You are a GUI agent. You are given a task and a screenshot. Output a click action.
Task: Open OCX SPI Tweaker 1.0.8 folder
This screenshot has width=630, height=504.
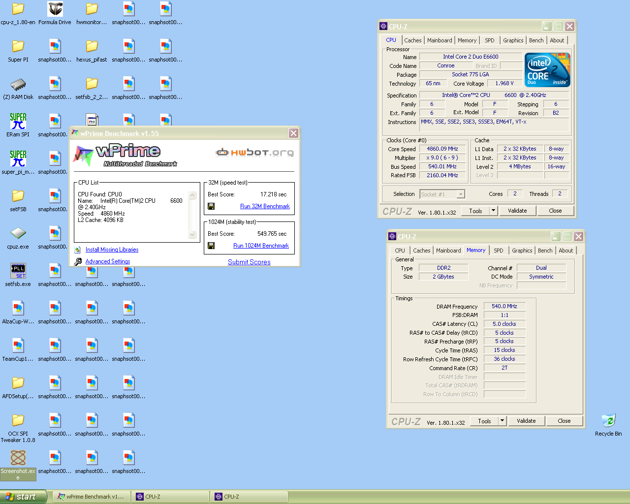[x=18, y=420]
